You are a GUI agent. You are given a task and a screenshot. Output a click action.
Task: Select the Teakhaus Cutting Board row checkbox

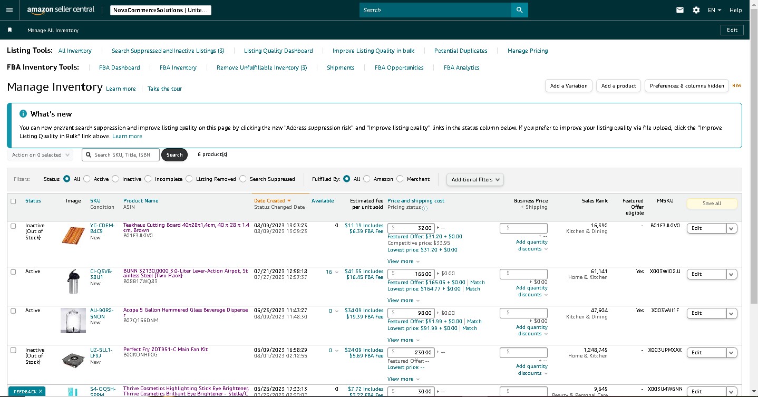(14, 226)
